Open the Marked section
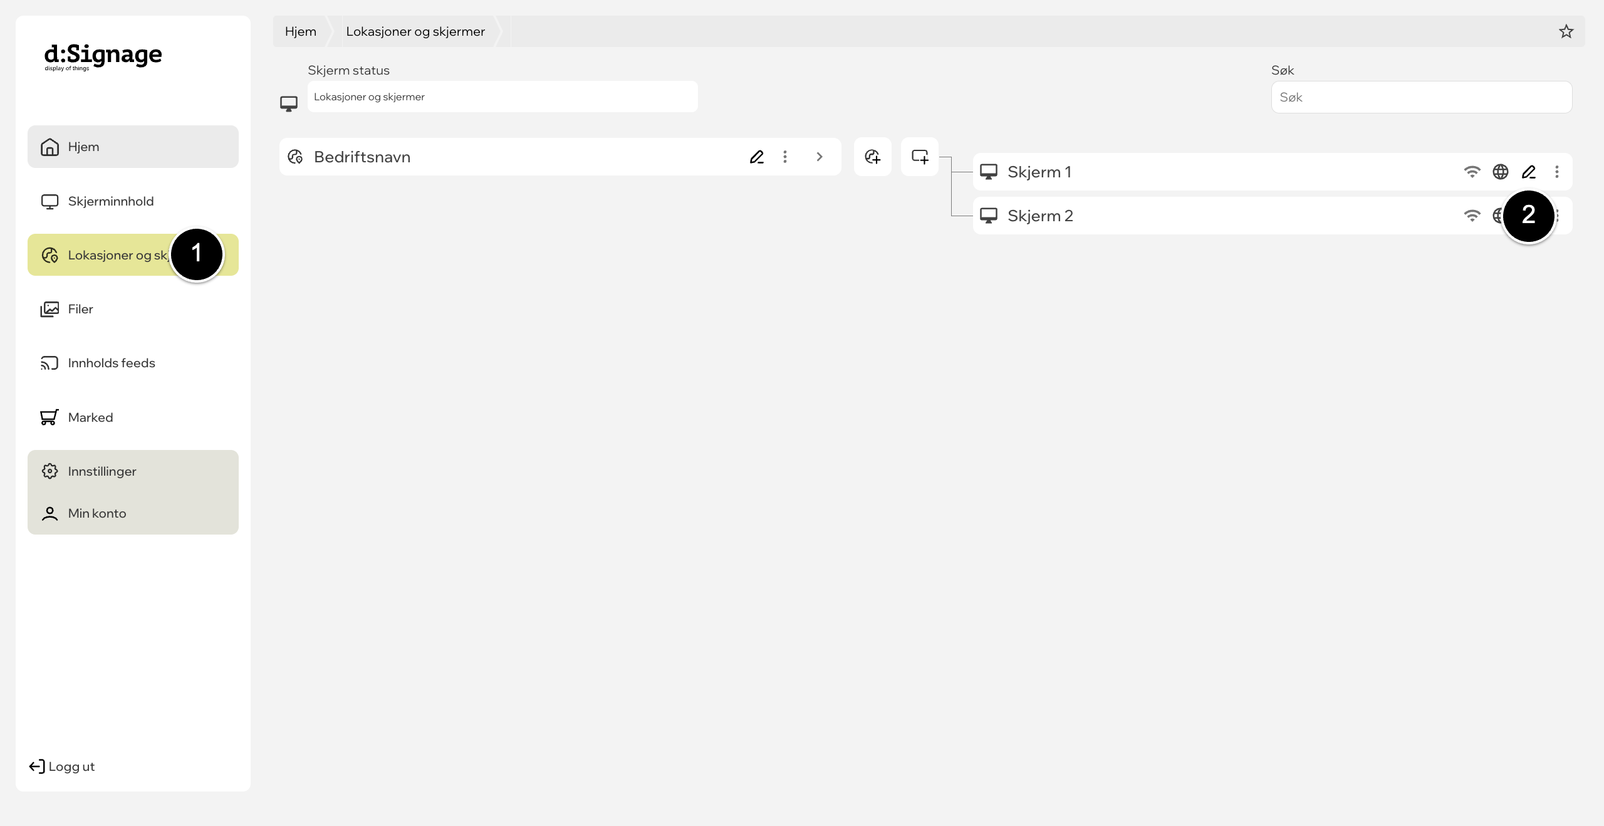 click(x=133, y=417)
